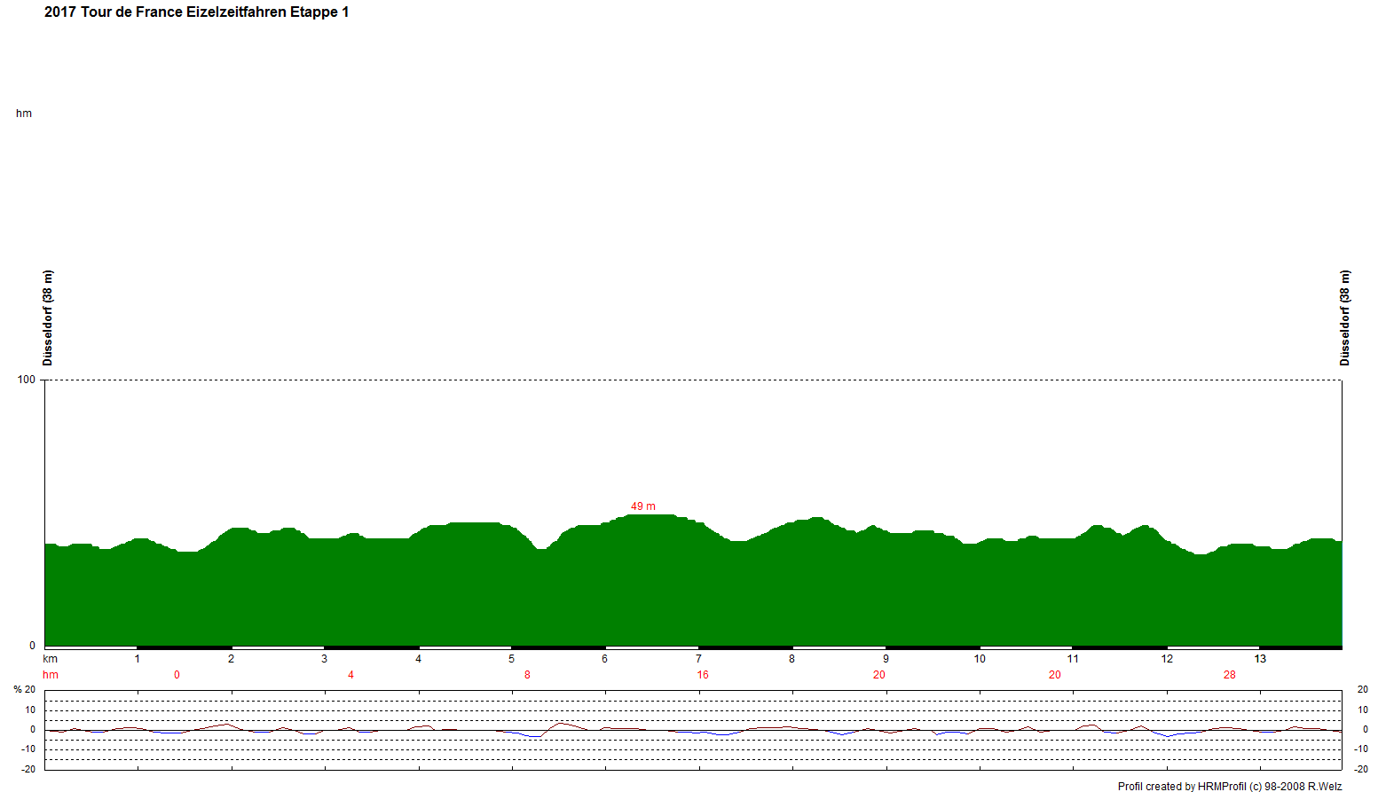Click the title '2017 Tour de France Eizelzeitfahren Etappe 1'
Screen dimensions: 1386x792
pyautogui.click(x=196, y=12)
